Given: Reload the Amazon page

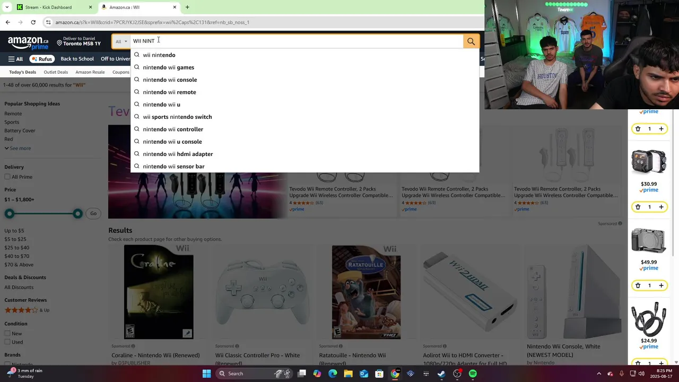Looking at the screenshot, I should click(x=33, y=22).
